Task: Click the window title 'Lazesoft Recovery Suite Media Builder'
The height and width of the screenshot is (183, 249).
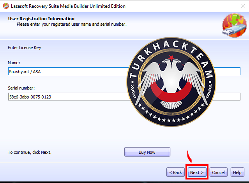Action: (50, 6)
